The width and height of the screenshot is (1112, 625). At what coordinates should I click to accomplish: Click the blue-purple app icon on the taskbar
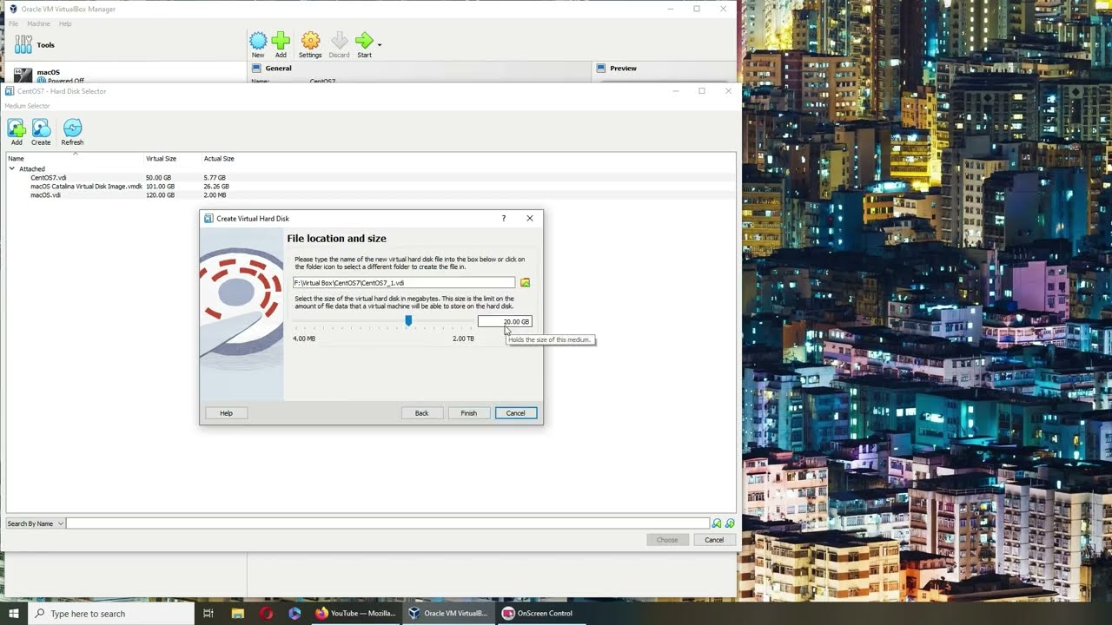tap(295, 613)
